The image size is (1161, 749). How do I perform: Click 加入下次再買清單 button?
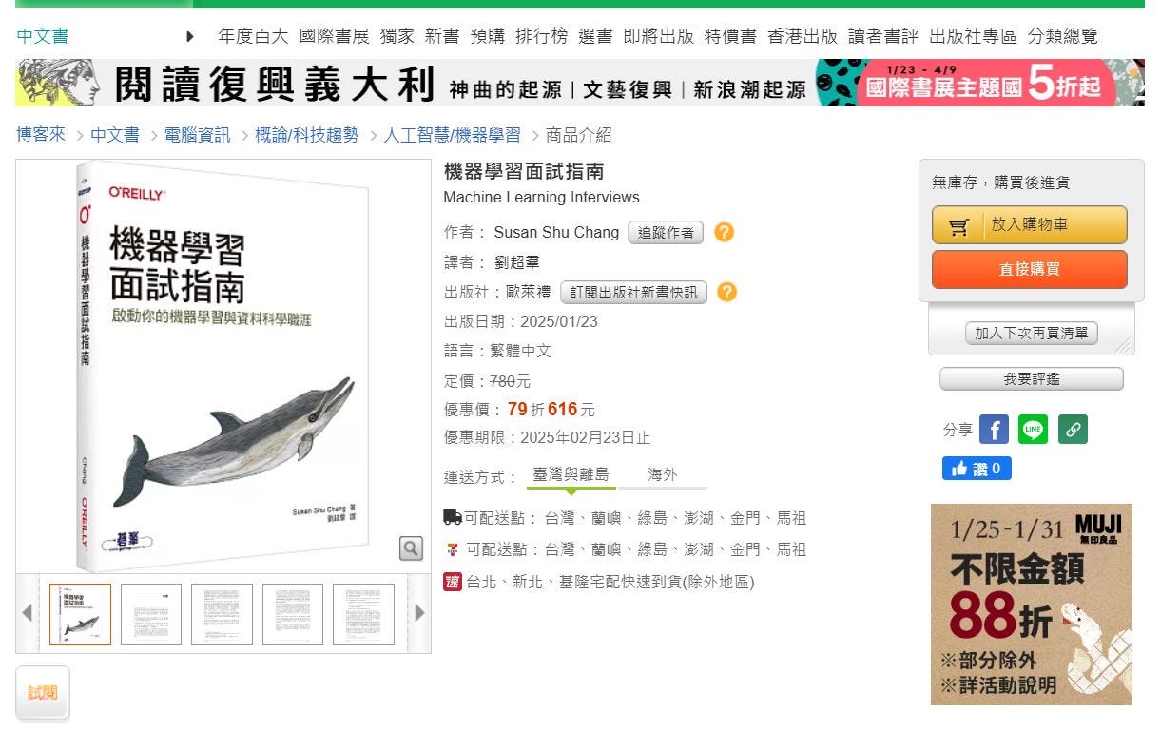tap(1032, 334)
